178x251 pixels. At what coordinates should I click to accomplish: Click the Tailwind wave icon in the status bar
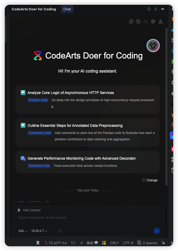[82, 243]
